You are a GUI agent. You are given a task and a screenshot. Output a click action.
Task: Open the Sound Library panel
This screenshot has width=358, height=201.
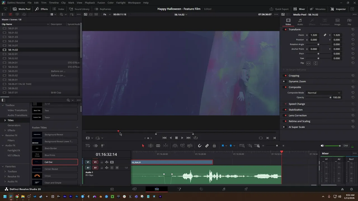point(79,9)
